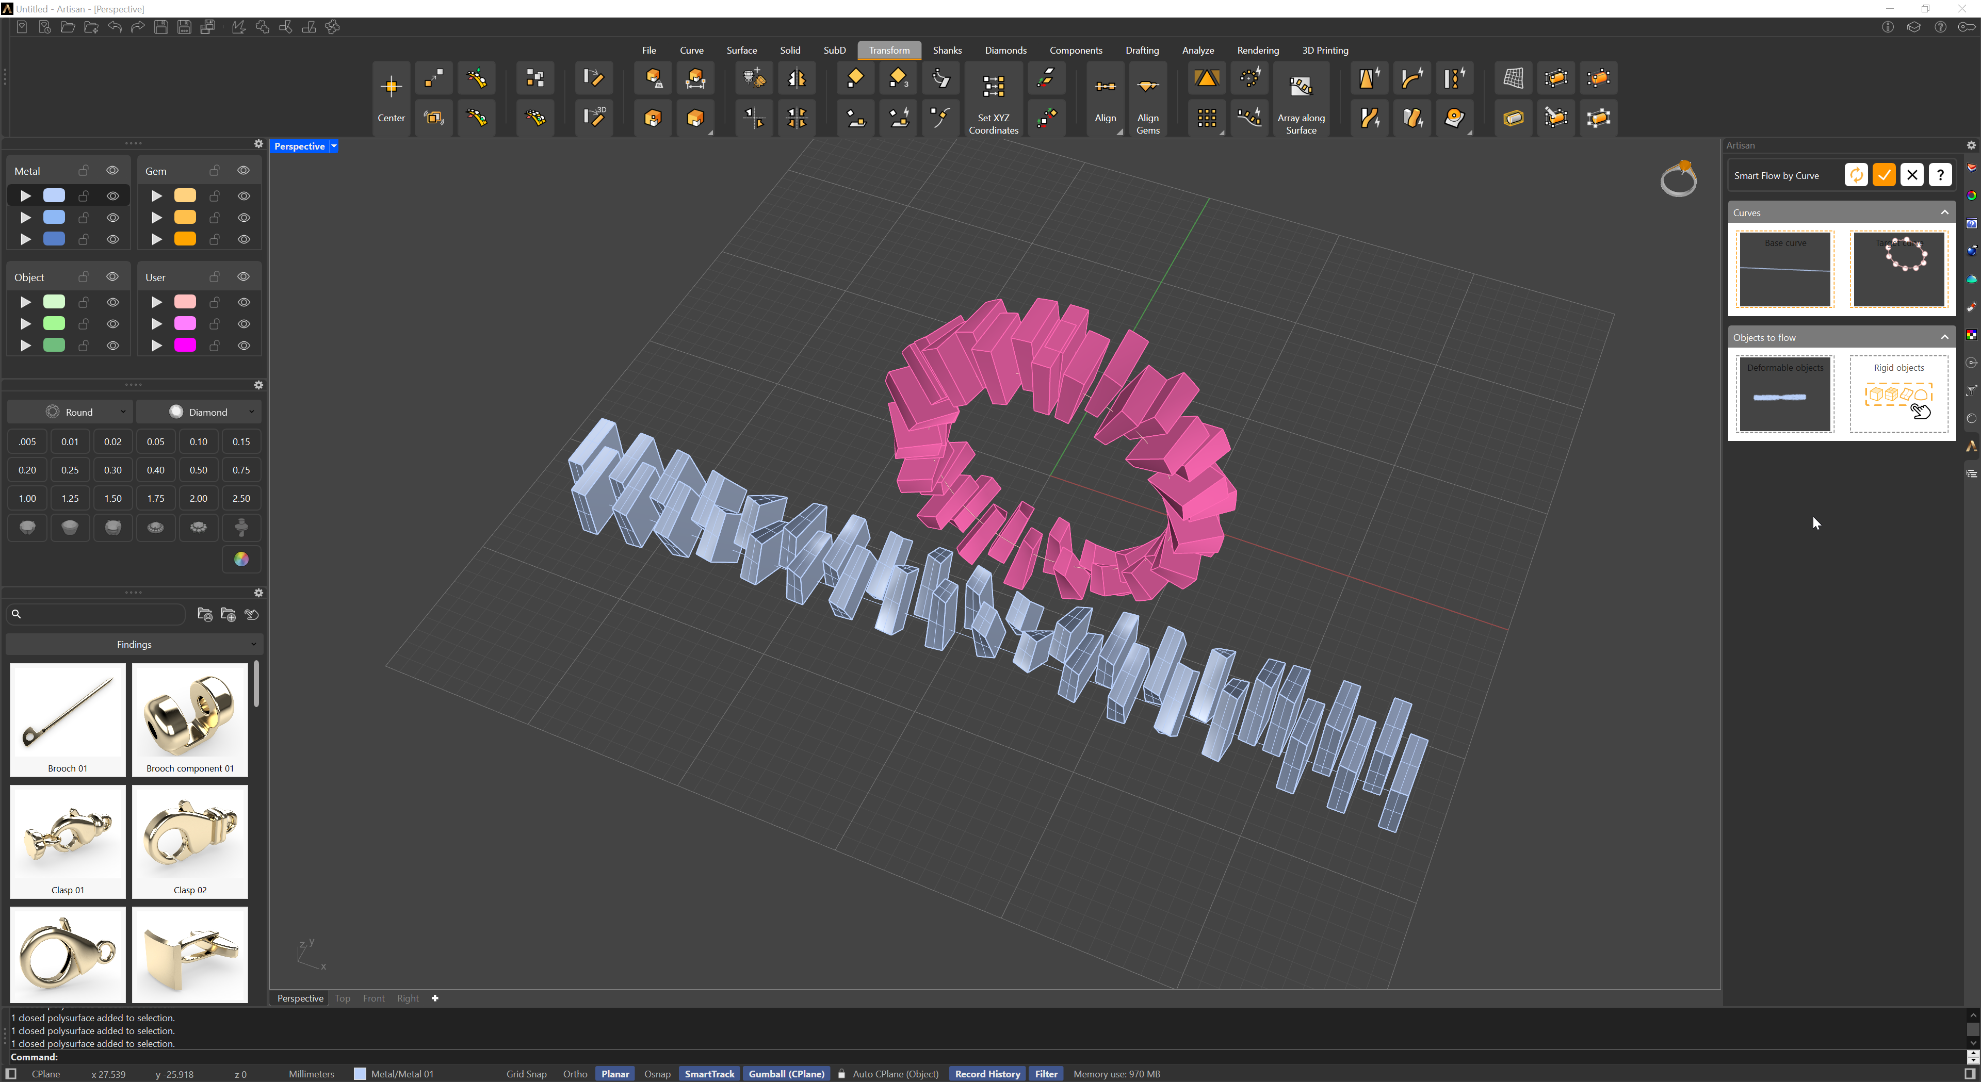Image resolution: width=1981 pixels, height=1082 pixels.
Task: Click the Record History status button
Action: [x=987, y=1074]
